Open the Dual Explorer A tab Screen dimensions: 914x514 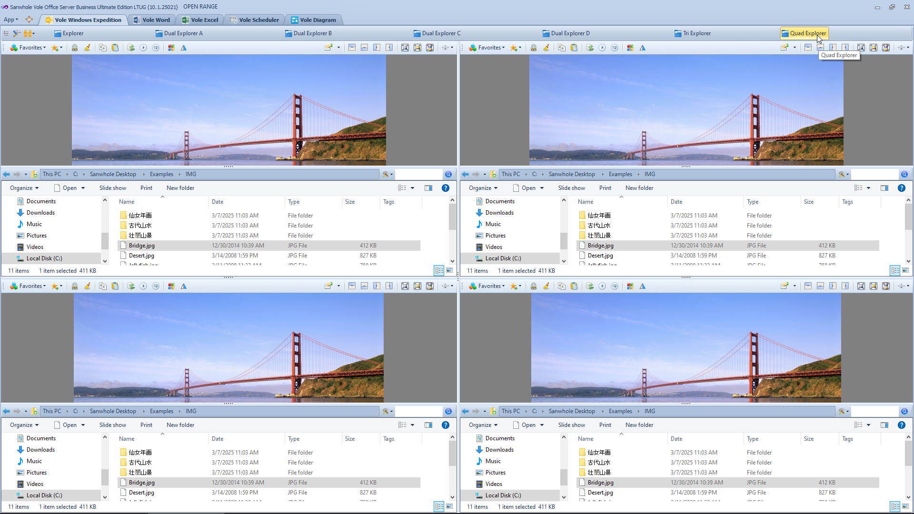[x=179, y=33]
